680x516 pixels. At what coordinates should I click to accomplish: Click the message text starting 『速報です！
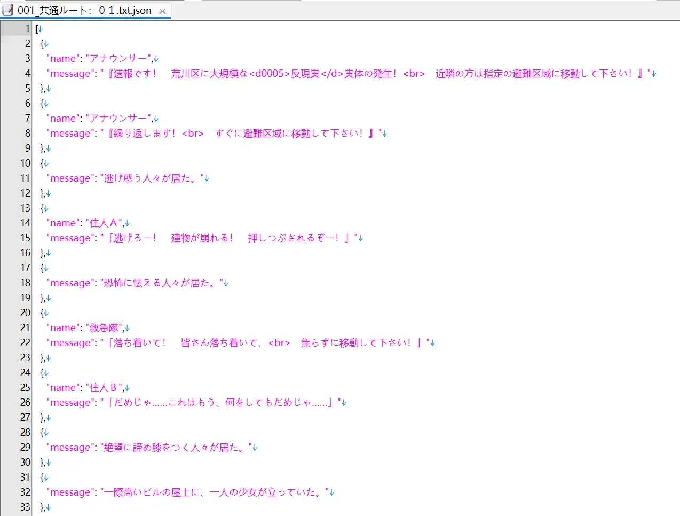pyautogui.click(x=376, y=74)
